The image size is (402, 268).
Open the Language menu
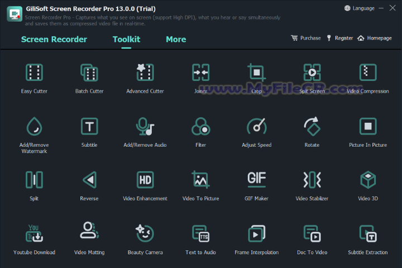359,8
